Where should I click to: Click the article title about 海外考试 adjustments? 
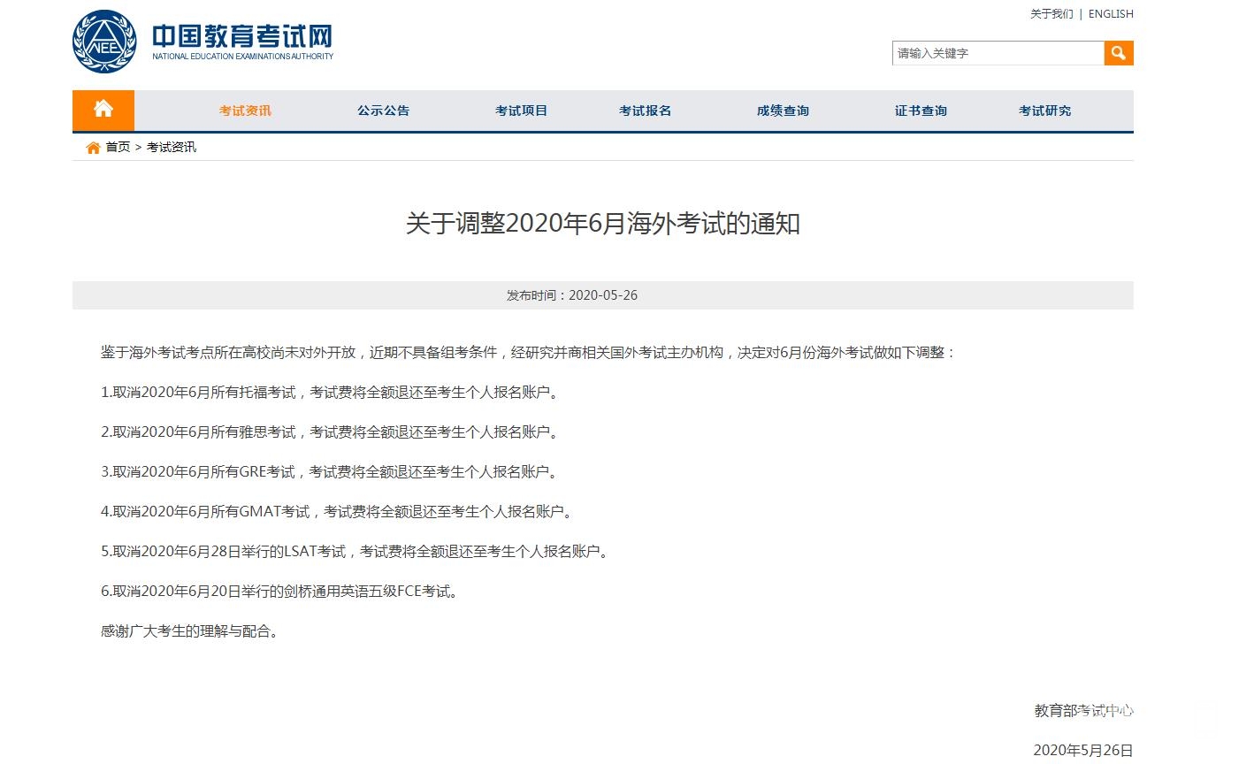pyautogui.click(x=602, y=224)
